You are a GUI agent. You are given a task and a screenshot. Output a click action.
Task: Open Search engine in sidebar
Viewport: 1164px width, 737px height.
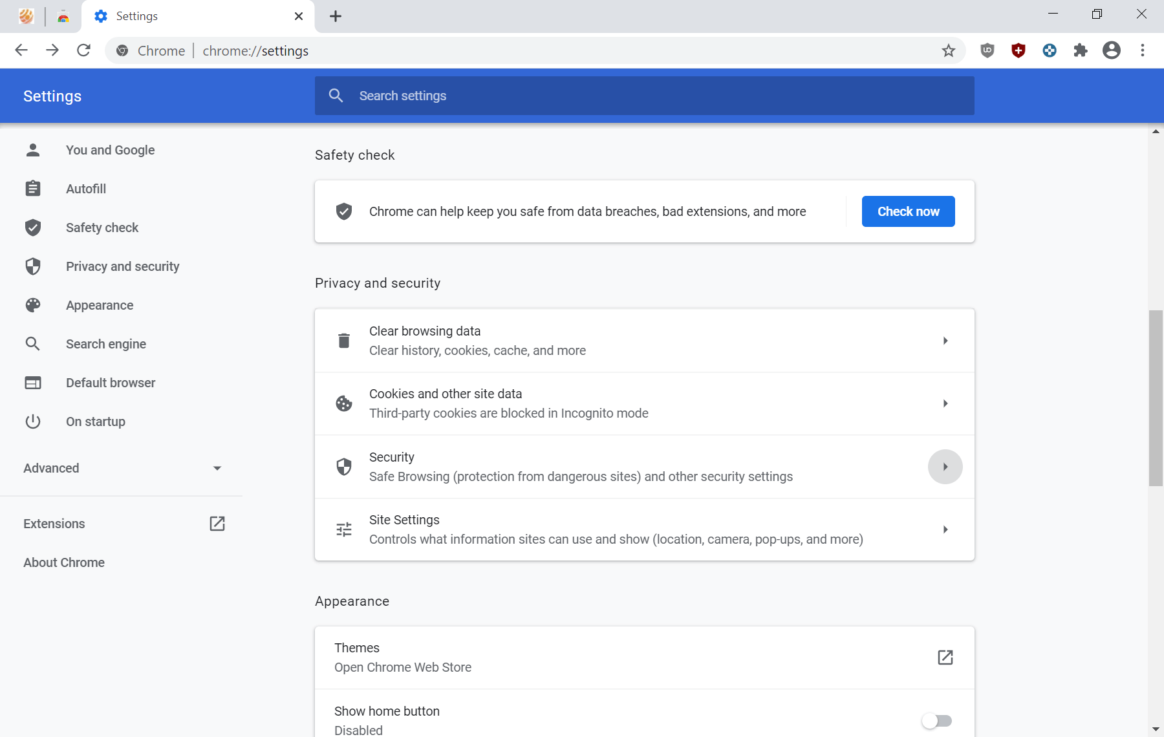pyautogui.click(x=106, y=344)
